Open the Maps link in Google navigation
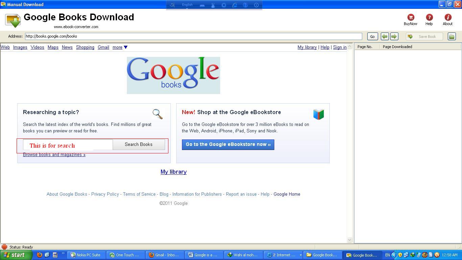The image size is (462, 260). pyautogui.click(x=53, y=47)
